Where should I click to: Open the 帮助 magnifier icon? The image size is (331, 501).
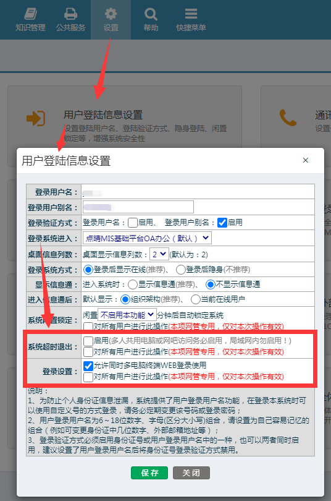tap(151, 14)
